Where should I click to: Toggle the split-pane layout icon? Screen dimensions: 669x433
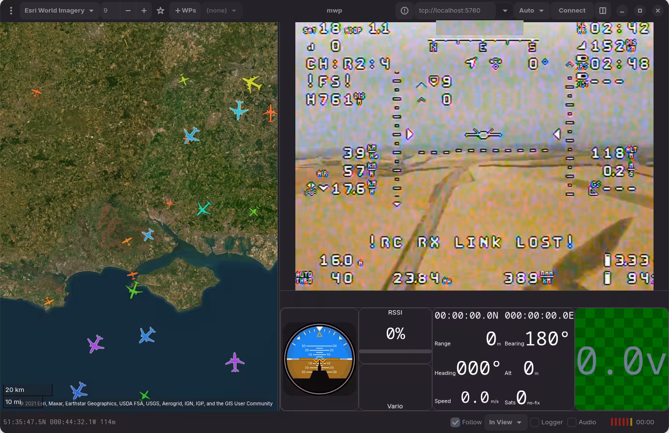(x=602, y=10)
